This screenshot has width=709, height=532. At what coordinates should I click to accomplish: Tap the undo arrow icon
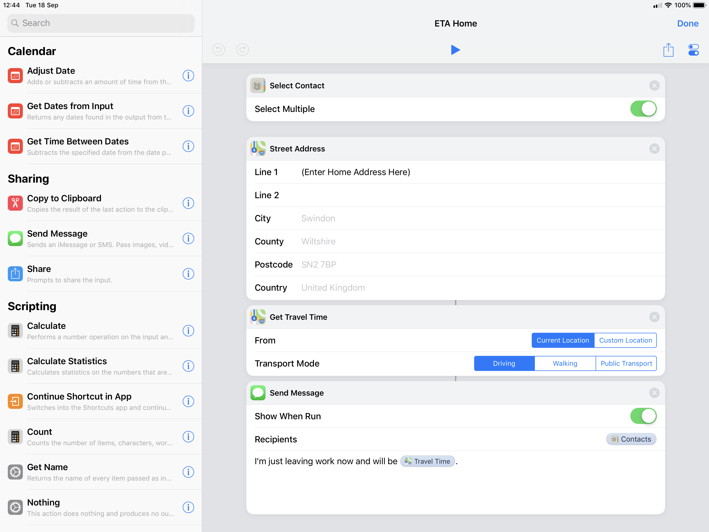tap(219, 50)
